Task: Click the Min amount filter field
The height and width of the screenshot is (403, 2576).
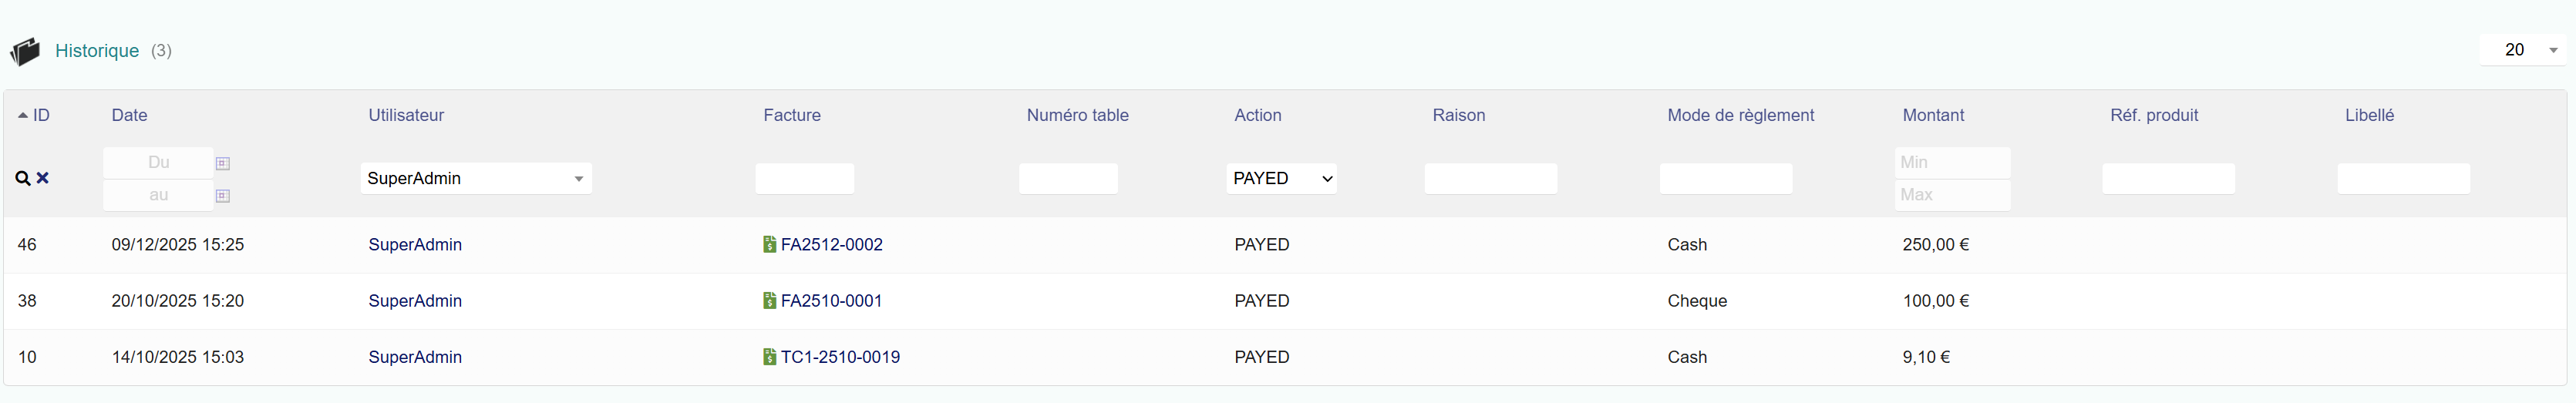Action: coord(1951,162)
